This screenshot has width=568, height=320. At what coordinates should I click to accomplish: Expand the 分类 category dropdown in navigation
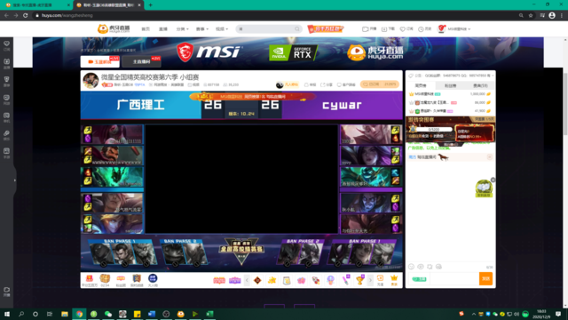coord(182,29)
